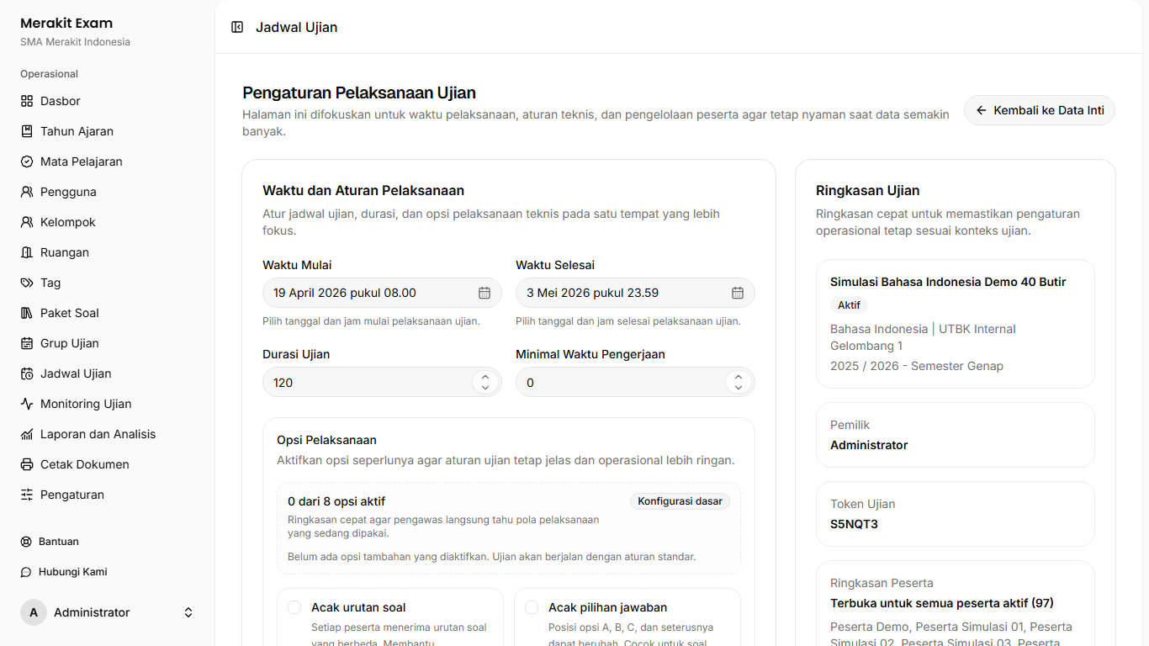Navigate to Paket Soal
Screen dimensions: 1149x646
(x=108, y=313)
